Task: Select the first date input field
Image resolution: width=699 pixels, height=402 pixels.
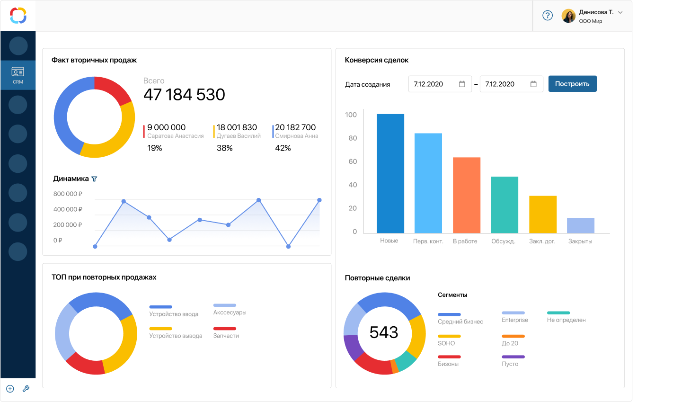Action: pos(440,84)
